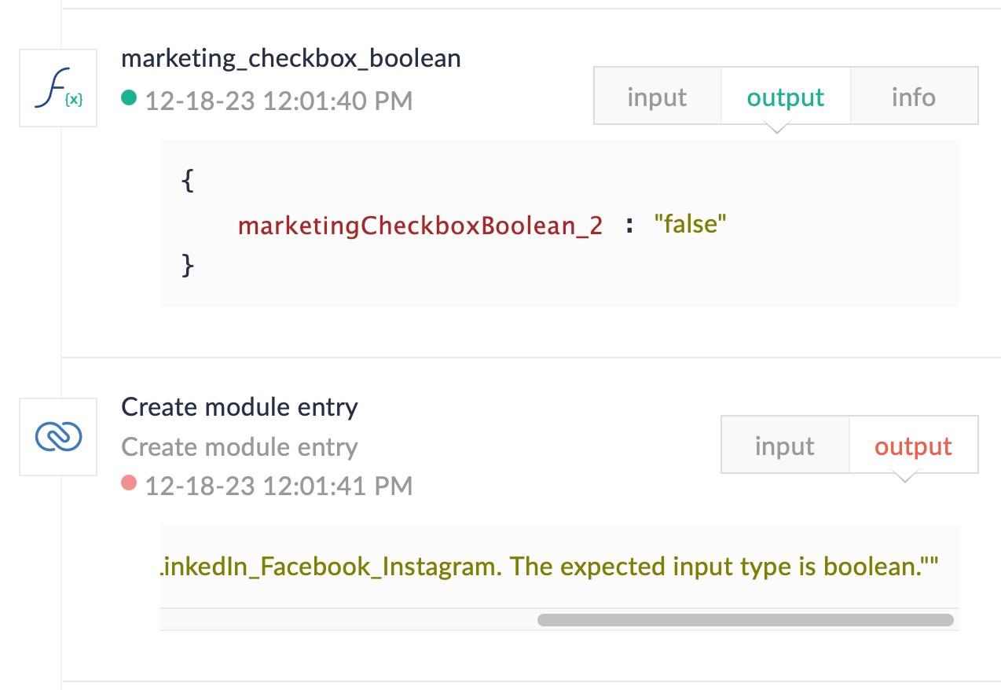Click the function icon beside marketing_checkbox_boolean
The height and width of the screenshot is (690, 1001).
(58, 88)
